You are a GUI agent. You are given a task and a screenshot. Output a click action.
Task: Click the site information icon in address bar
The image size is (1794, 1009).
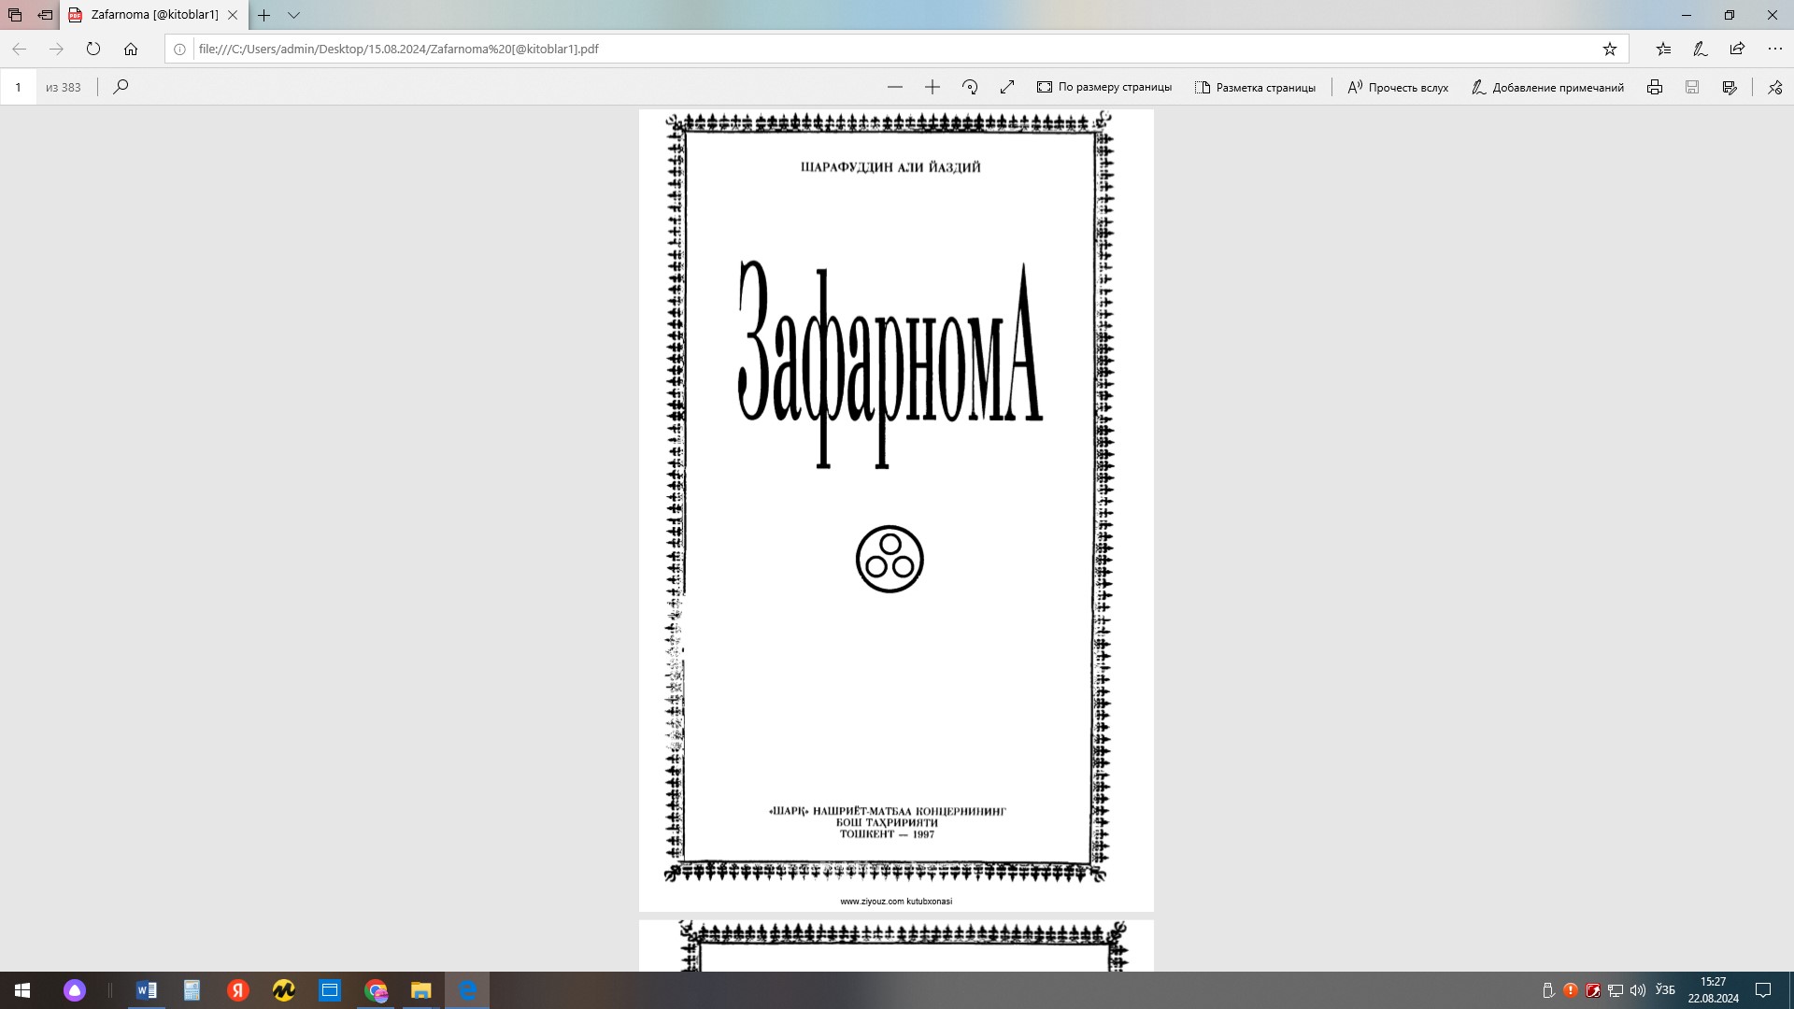pyautogui.click(x=180, y=49)
